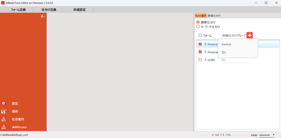The height and width of the screenshot is (138, 281).
Task: Check the F: order checkbox
Action: pyautogui.click(x=200, y=60)
